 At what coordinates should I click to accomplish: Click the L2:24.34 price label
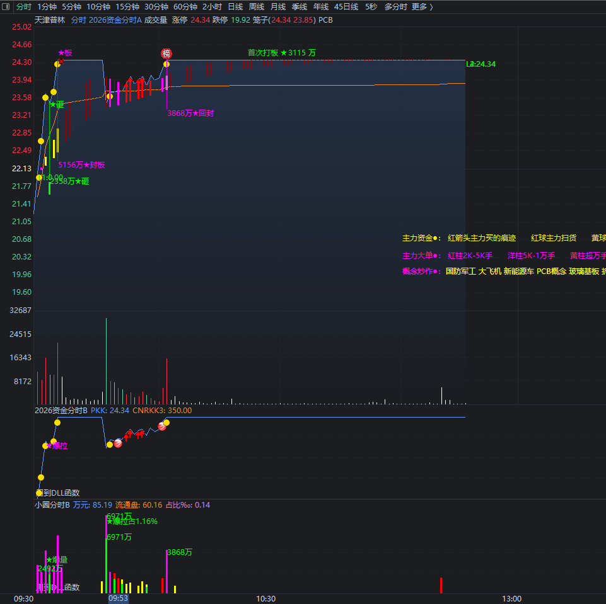tap(481, 64)
